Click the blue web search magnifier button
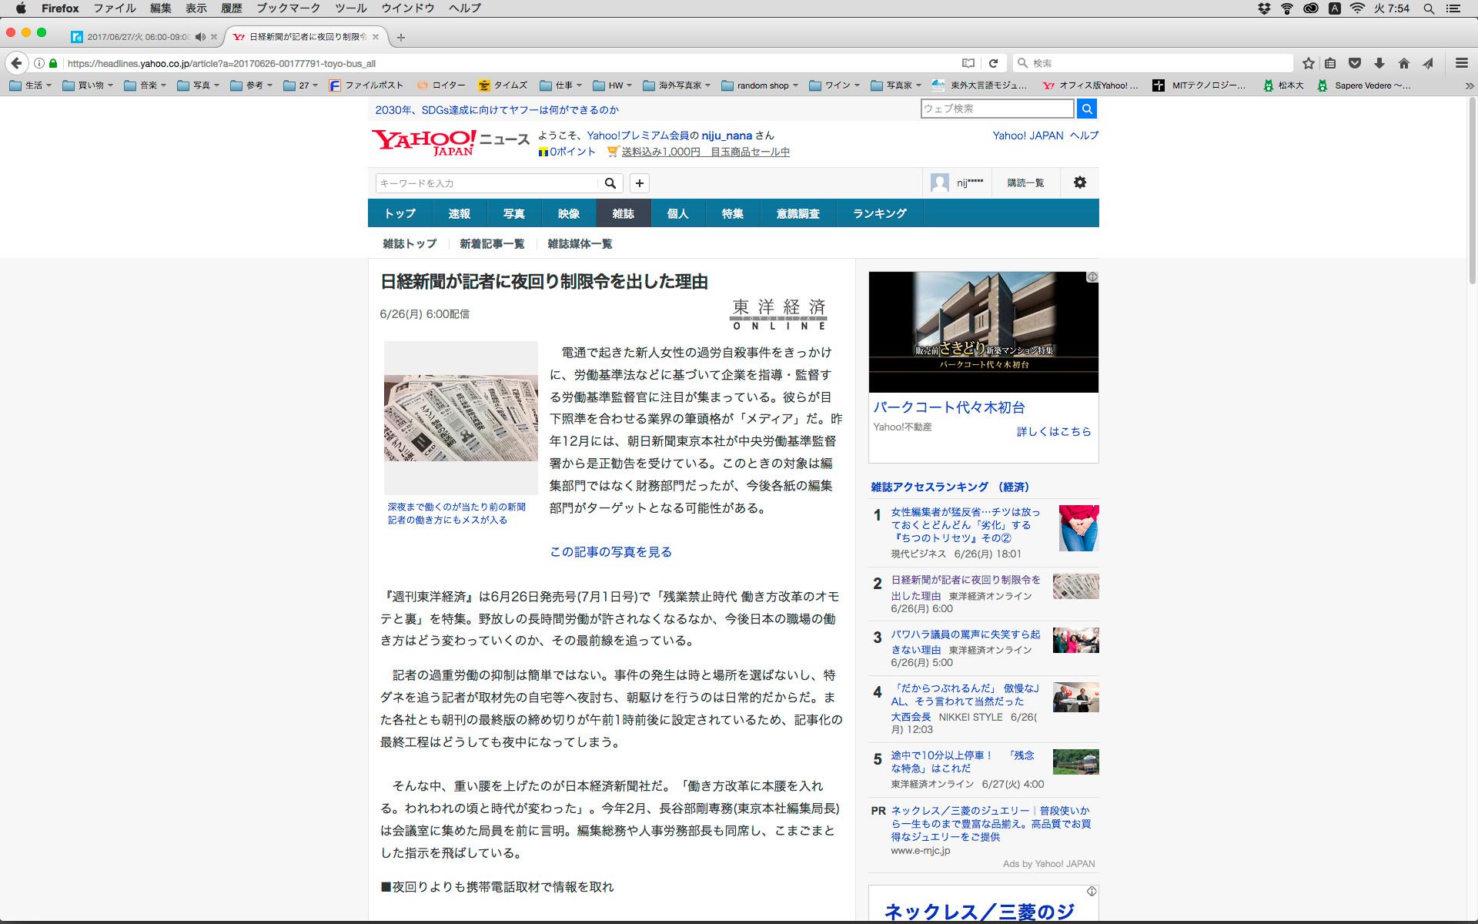This screenshot has width=1478, height=924. (x=1086, y=109)
